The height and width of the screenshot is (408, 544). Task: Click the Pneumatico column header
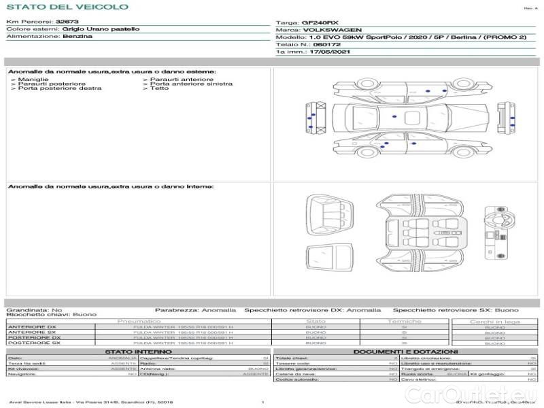pos(139,321)
